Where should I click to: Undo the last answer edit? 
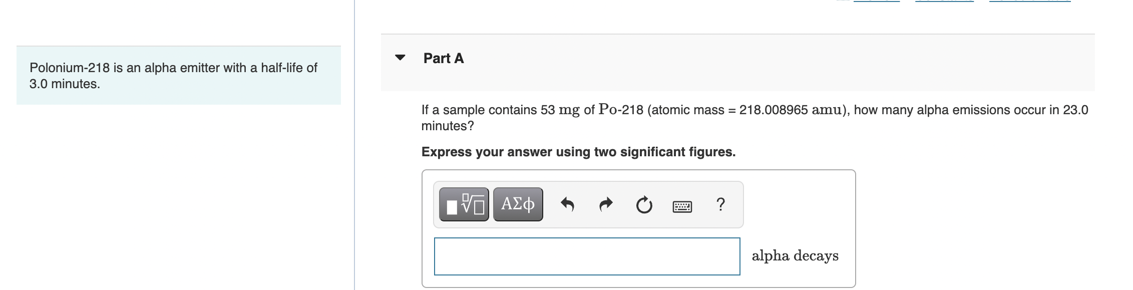[567, 204]
